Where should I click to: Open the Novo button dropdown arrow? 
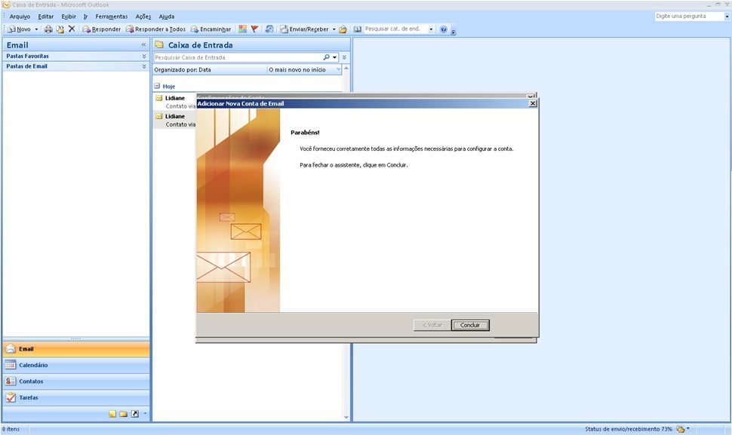(x=36, y=29)
